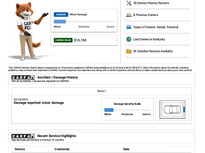The width and height of the screenshot is (205, 153).
Task: Open 12 Service History Records
Action: (151, 3)
